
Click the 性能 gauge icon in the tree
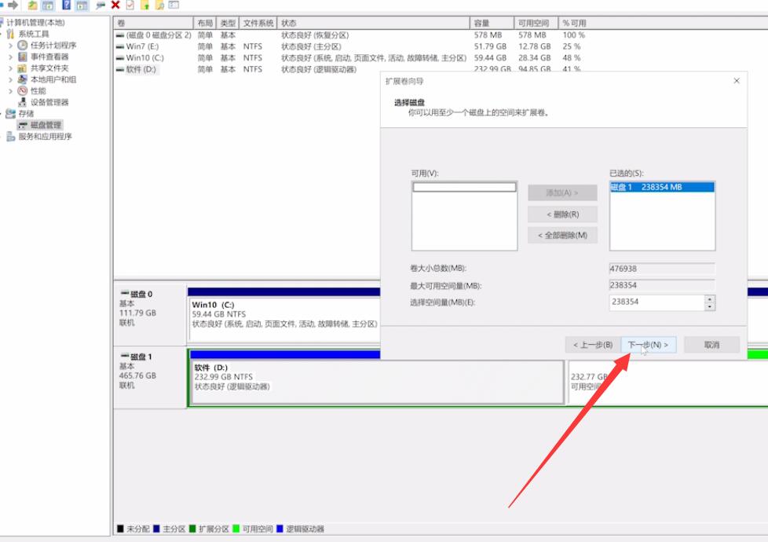pos(23,90)
